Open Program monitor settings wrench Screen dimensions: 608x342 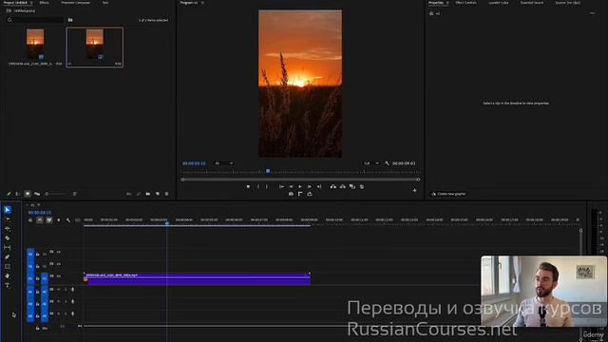[x=387, y=163]
